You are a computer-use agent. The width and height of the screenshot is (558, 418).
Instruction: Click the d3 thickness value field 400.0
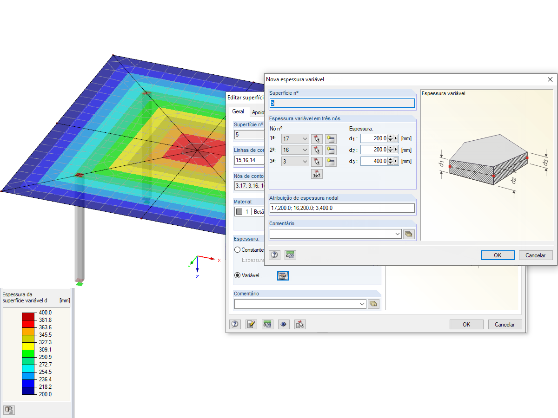[374, 162]
